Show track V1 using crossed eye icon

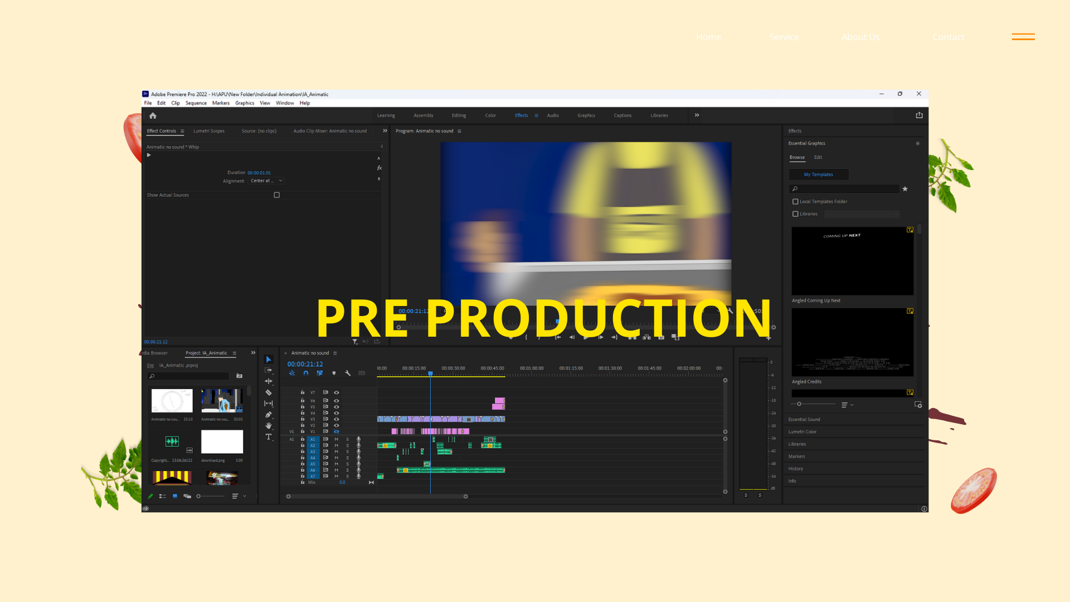pos(336,431)
